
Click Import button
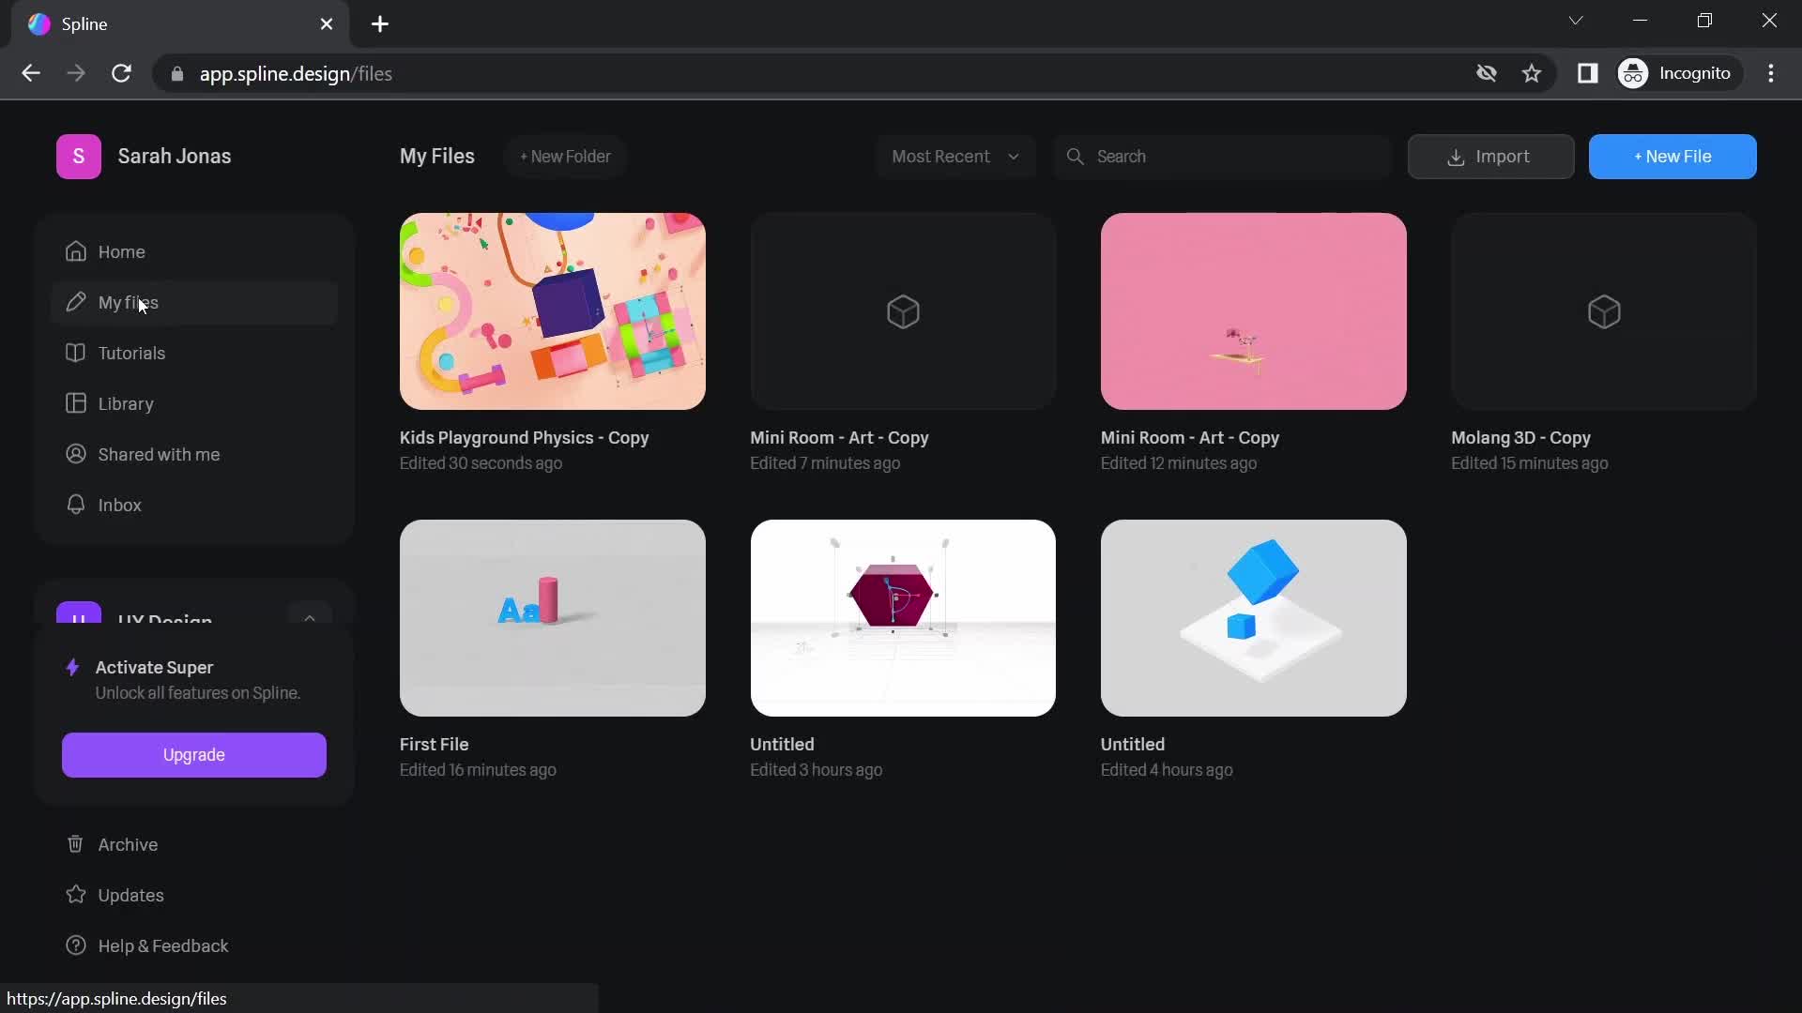point(1490,156)
